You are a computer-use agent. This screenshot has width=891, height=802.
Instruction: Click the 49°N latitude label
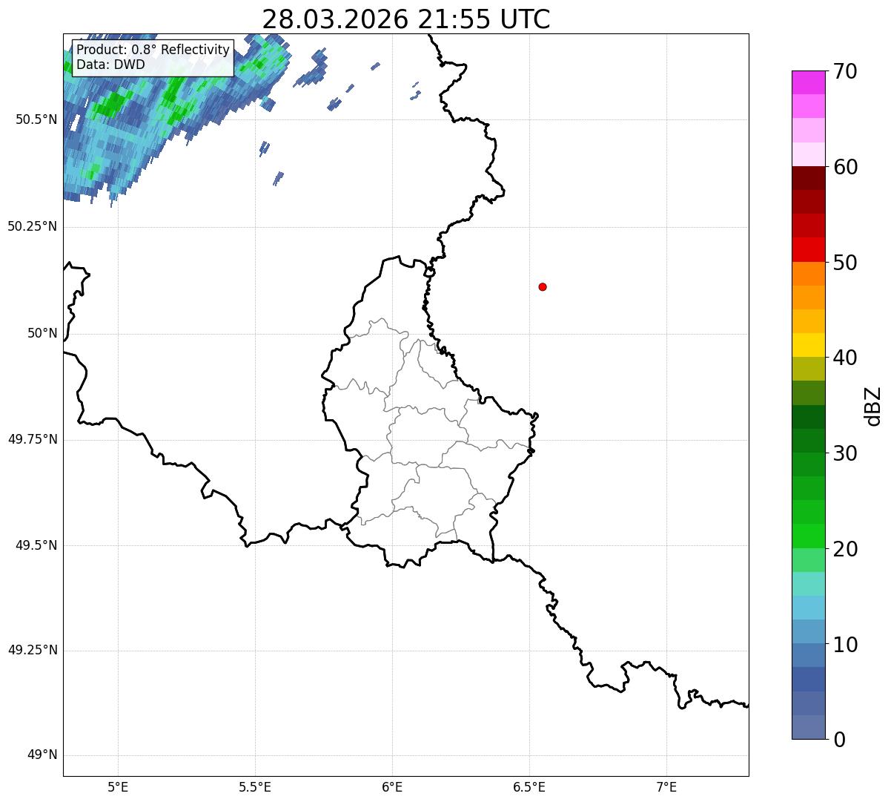(42, 755)
